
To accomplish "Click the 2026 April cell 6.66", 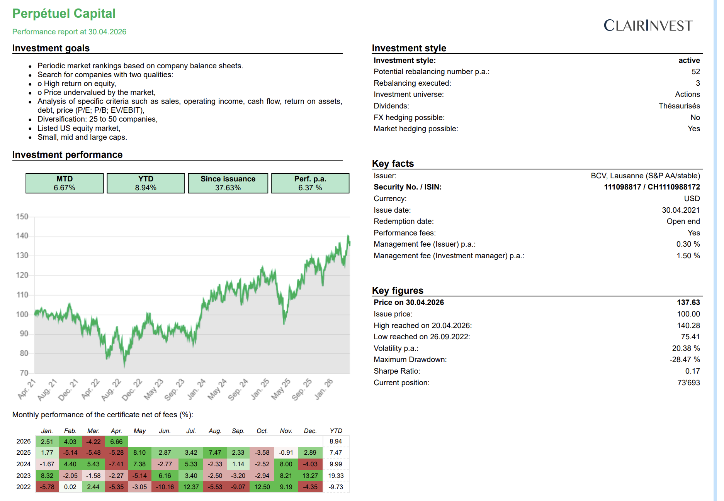I will coord(116,442).
